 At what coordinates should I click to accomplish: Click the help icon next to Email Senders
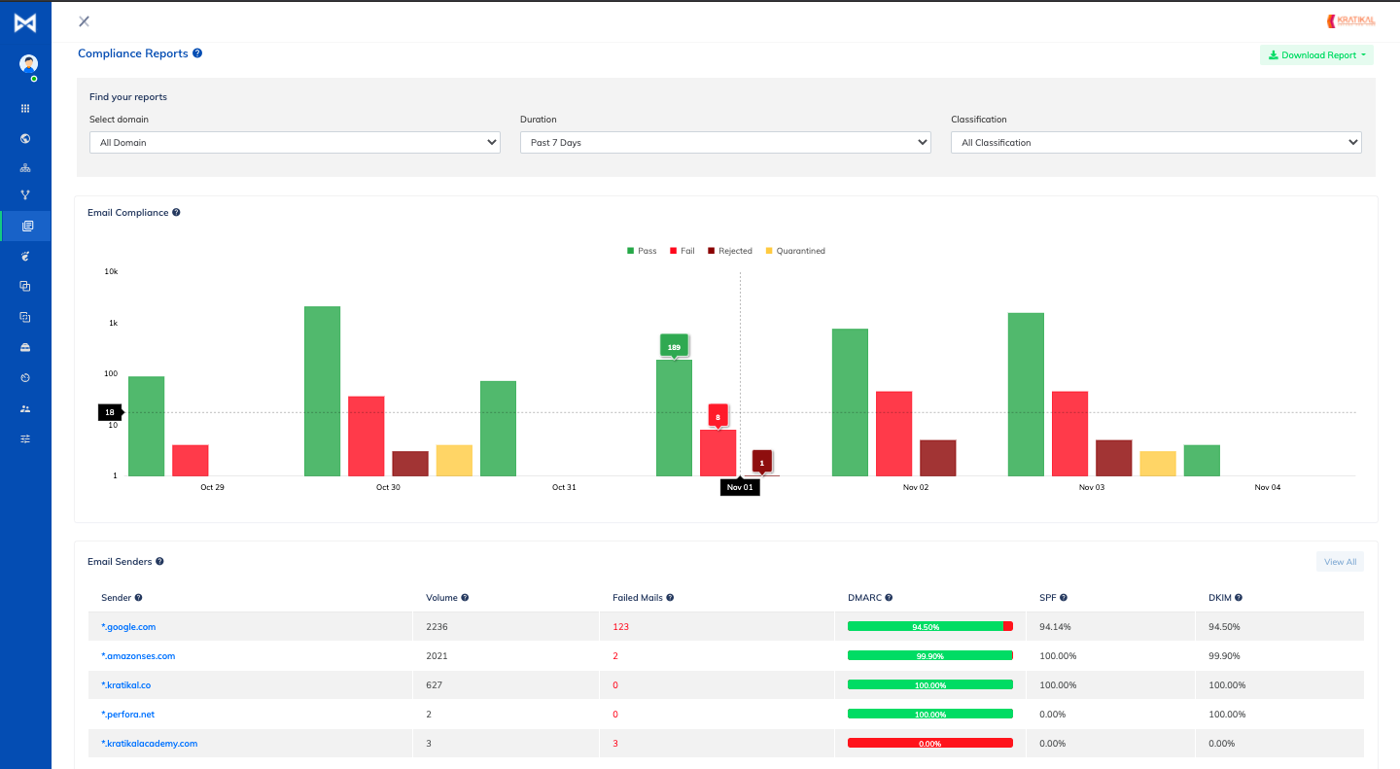159,562
